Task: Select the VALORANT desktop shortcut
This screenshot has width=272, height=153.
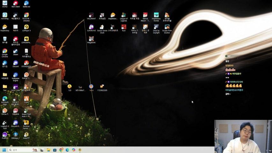Action: (x=91, y=15)
